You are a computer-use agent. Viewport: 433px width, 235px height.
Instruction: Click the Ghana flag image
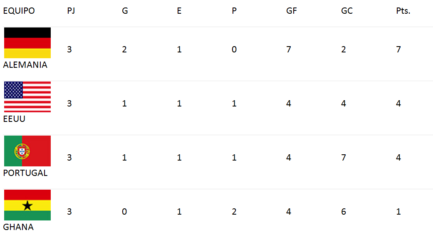pos(27,205)
